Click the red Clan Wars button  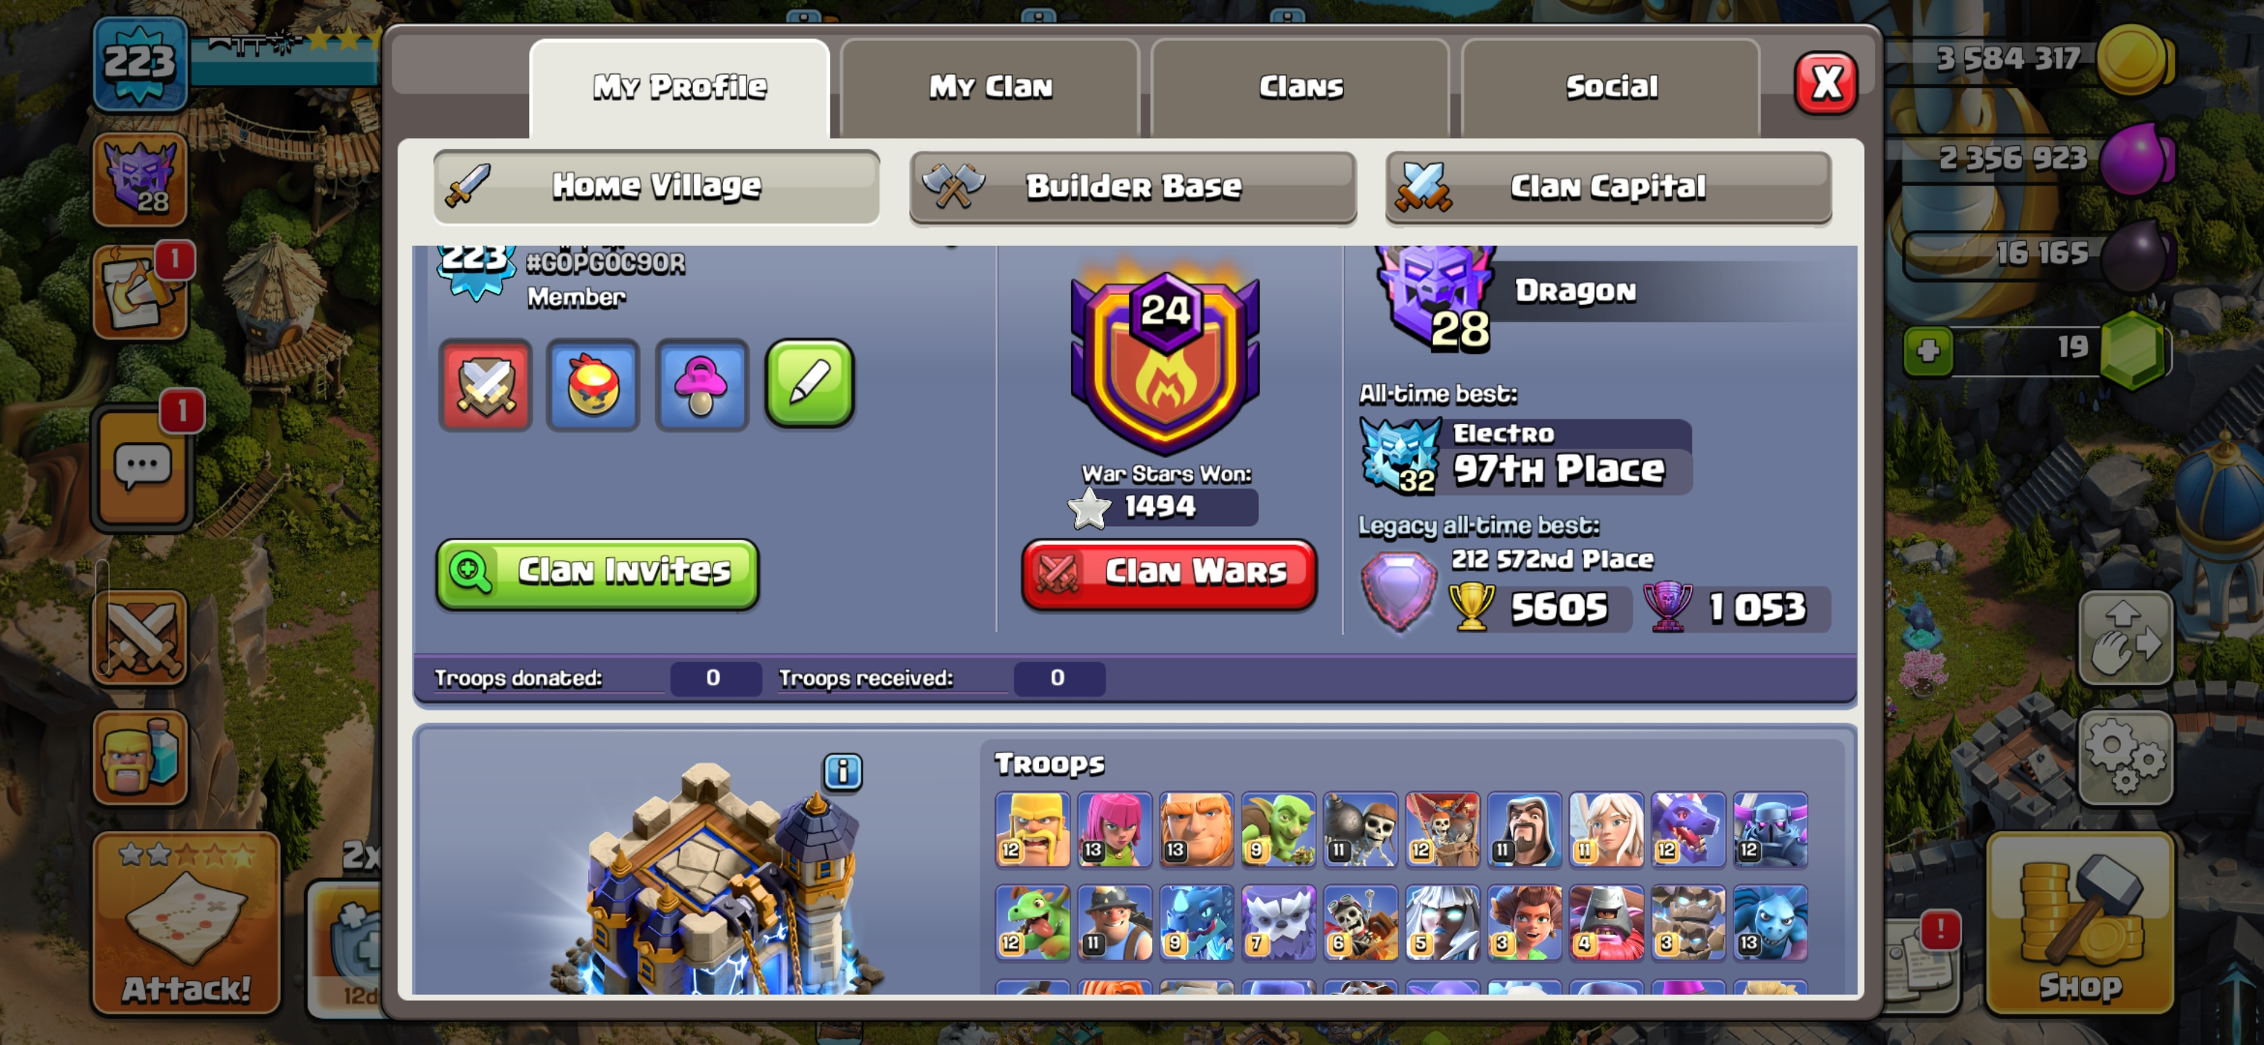1169,573
